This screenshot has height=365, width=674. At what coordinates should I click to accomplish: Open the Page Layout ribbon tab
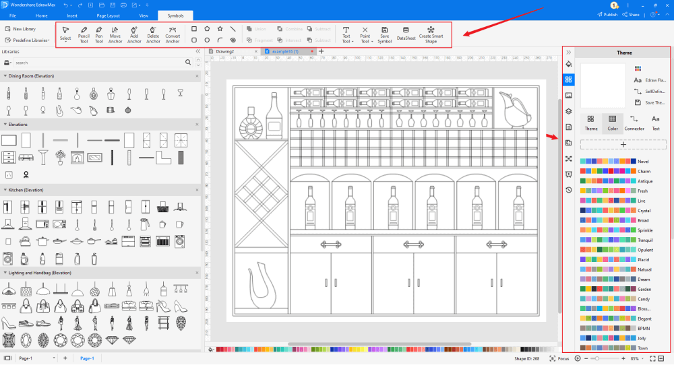[108, 15]
